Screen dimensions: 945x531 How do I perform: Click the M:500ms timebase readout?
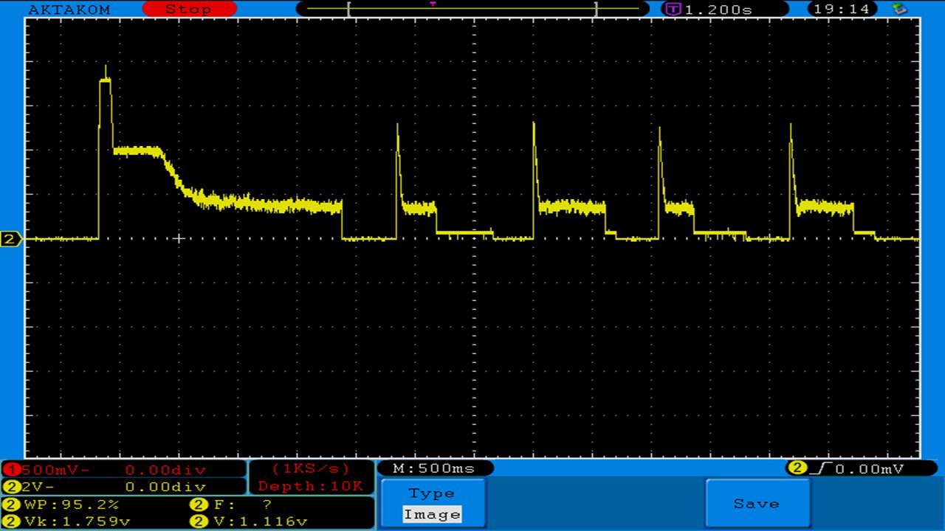pyautogui.click(x=434, y=468)
